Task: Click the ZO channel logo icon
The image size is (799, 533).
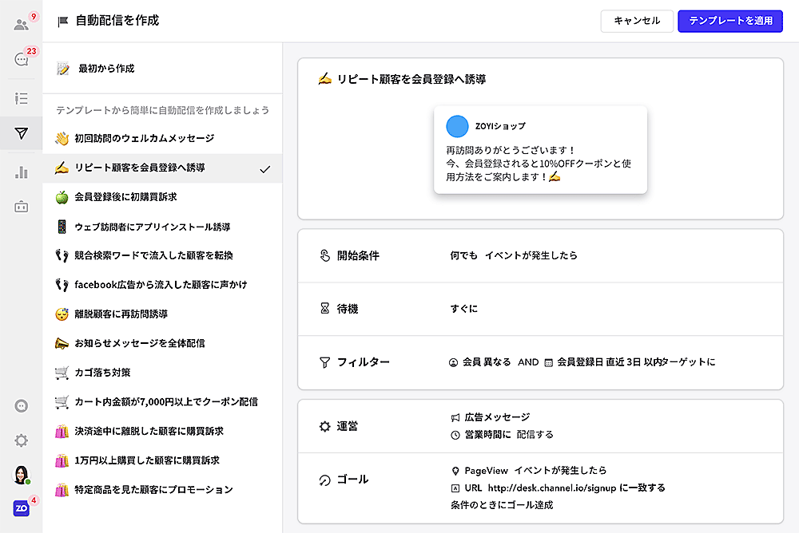Action: (x=22, y=508)
